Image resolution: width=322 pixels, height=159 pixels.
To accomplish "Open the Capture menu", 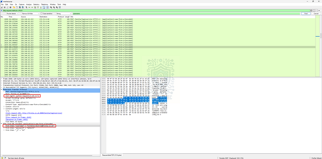I will [22, 4].
